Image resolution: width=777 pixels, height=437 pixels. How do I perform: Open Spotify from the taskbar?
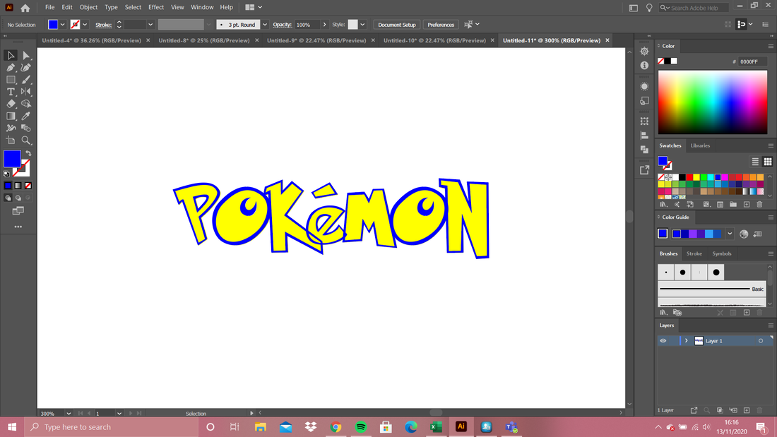pos(361,426)
